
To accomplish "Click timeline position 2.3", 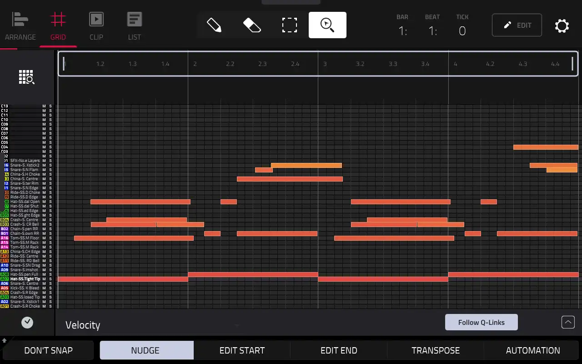I will (x=262, y=64).
